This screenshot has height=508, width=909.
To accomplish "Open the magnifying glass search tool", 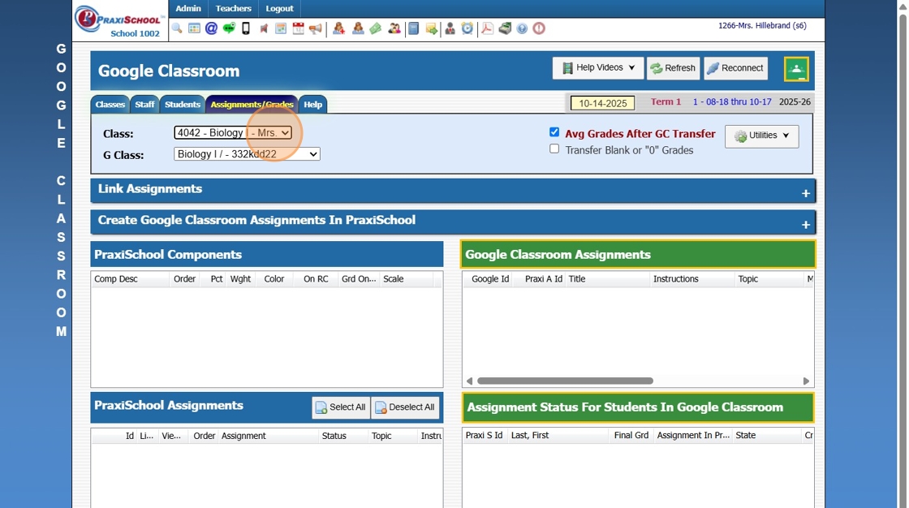I will pyautogui.click(x=177, y=28).
